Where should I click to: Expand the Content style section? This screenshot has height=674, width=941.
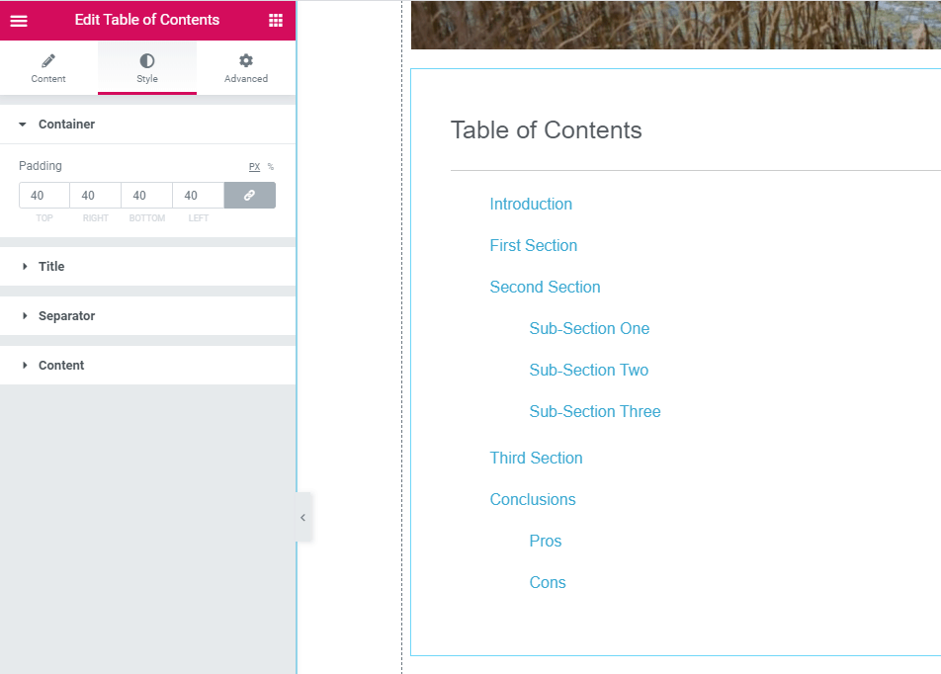(x=61, y=366)
